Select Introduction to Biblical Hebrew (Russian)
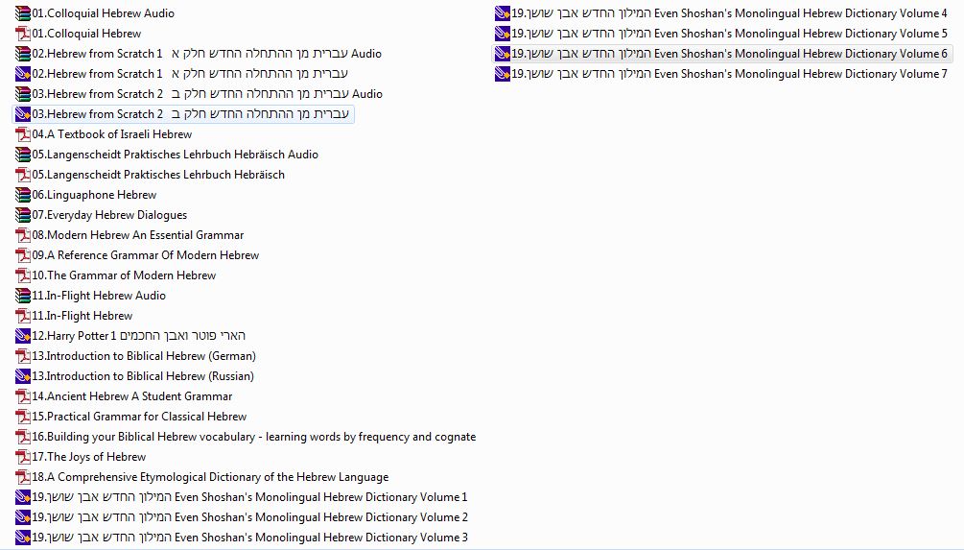 click(x=143, y=376)
